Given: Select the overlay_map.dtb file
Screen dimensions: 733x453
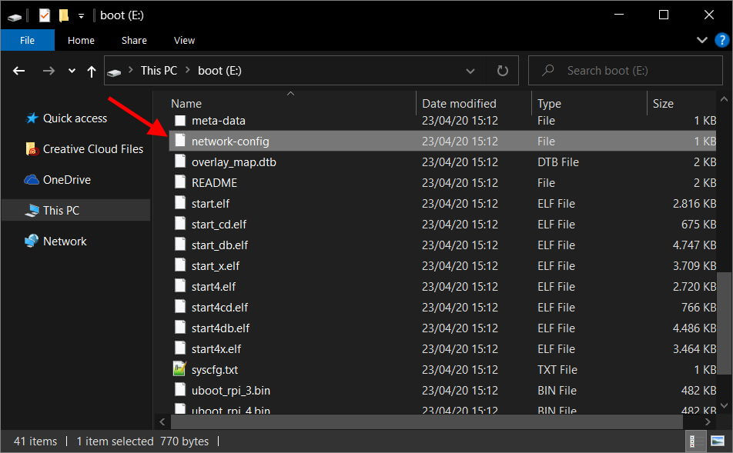Looking at the screenshot, I should 442,162.
